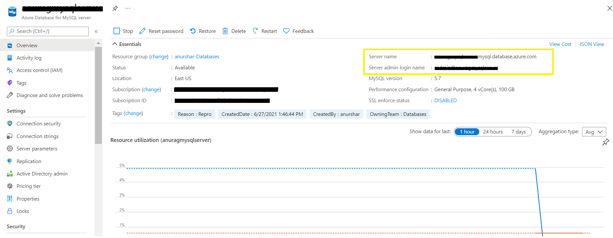Click the Delete trash can icon
The width and height of the screenshot is (613, 238).
click(225, 31)
